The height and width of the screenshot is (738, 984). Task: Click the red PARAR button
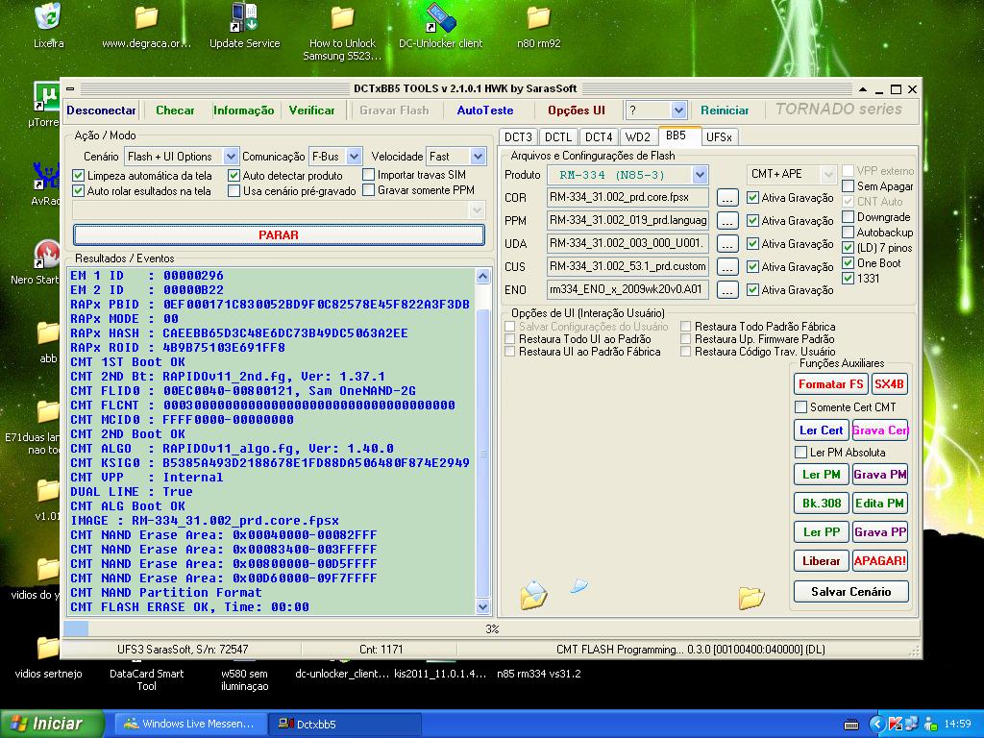coord(279,234)
